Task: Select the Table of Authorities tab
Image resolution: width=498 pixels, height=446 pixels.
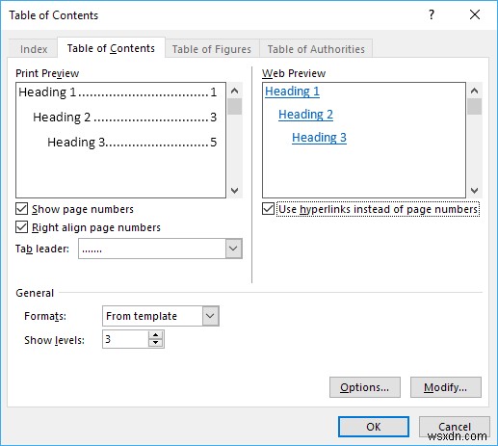Action: [316, 49]
